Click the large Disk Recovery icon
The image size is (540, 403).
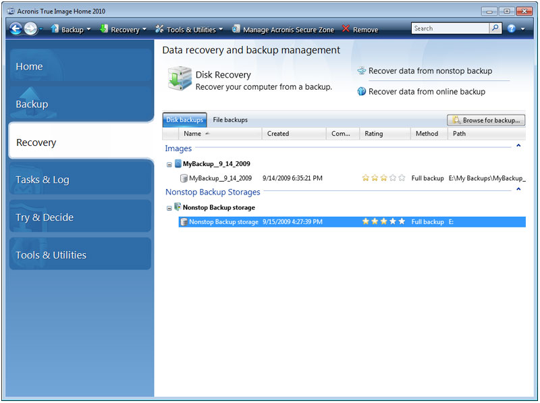click(x=180, y=79)
